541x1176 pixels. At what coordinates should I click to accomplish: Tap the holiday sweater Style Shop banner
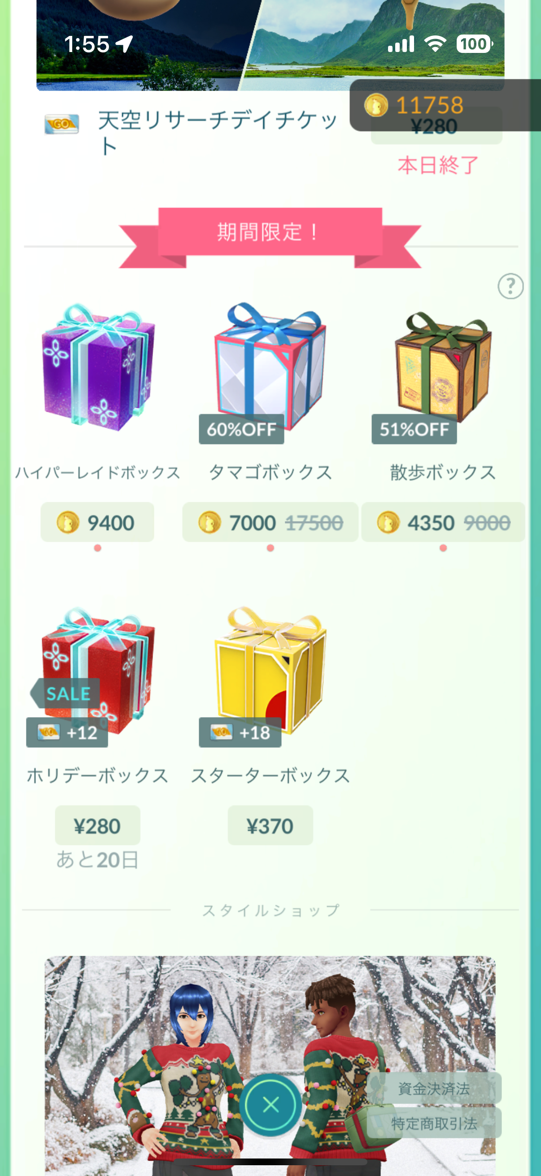click(x=270, y=1064)
